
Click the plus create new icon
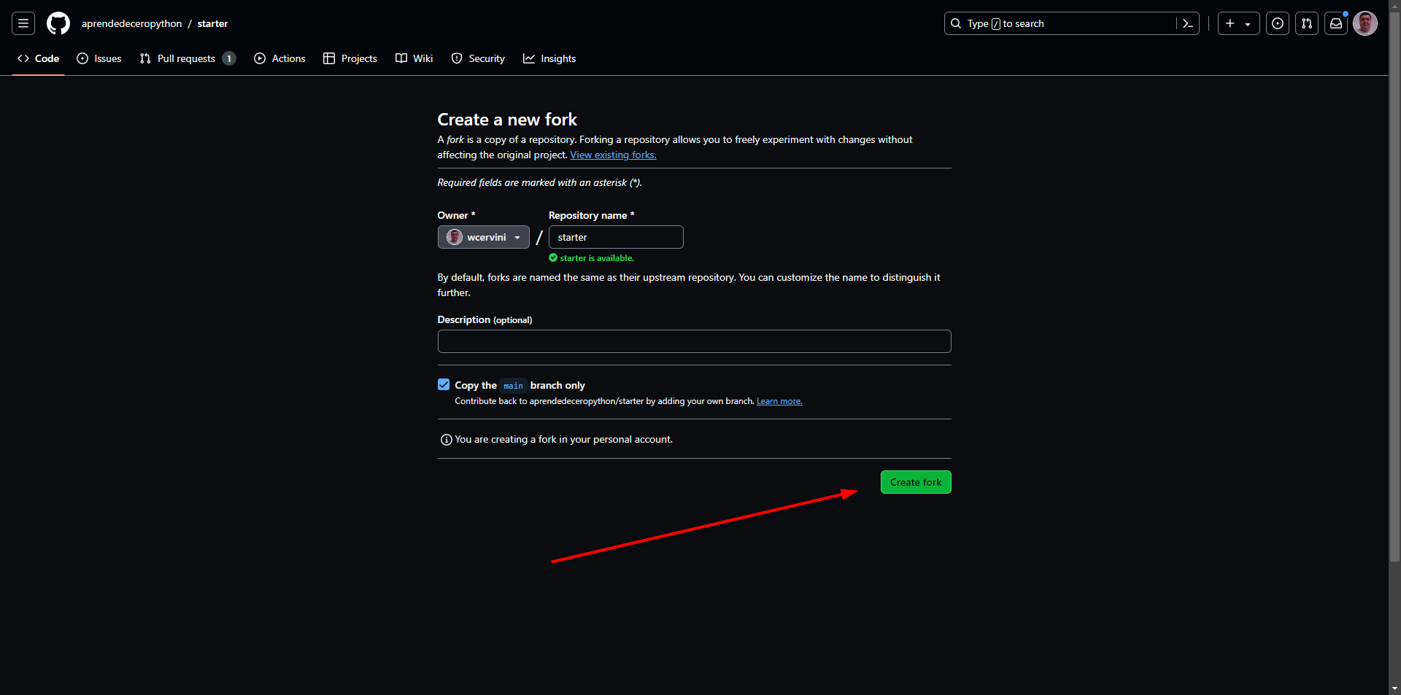click(1230, 23)
